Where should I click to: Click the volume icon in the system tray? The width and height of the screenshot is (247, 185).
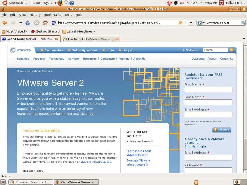pos(182,3)
